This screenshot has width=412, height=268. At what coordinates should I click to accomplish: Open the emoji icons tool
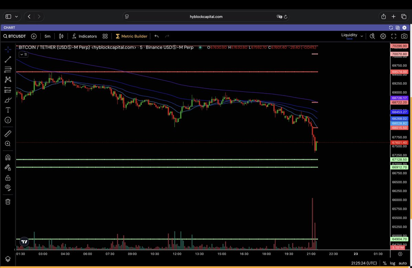tap(8, 120)
